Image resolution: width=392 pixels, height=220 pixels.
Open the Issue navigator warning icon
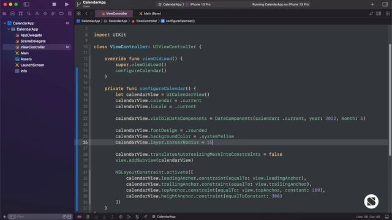(x=37, y=13)
